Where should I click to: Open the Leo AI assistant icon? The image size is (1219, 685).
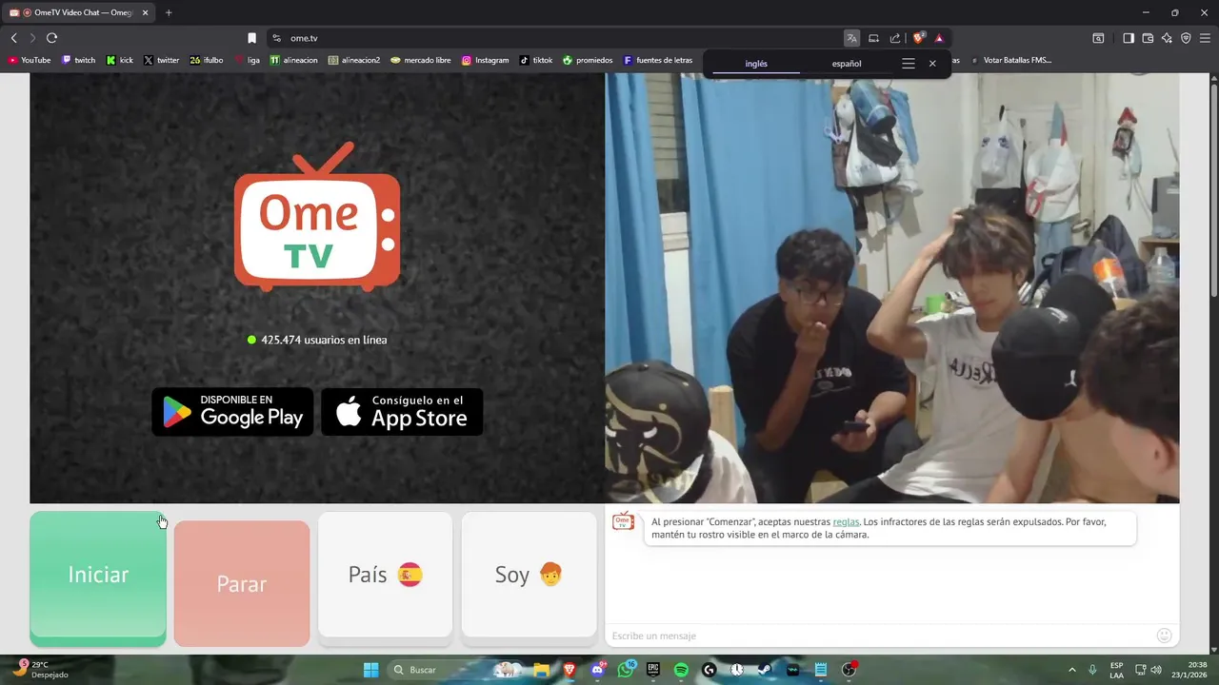point(1167,38)
